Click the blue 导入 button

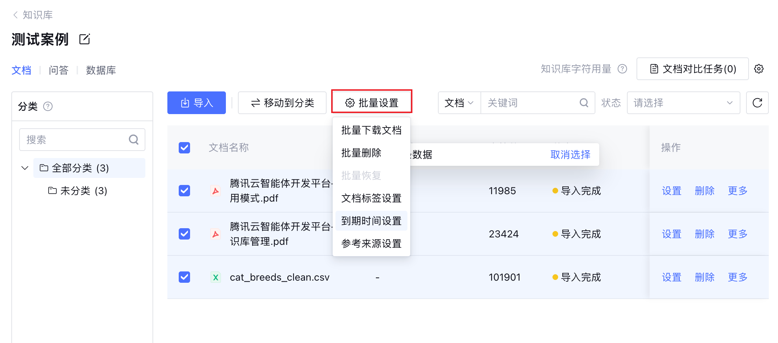click(x=196, y=103)
